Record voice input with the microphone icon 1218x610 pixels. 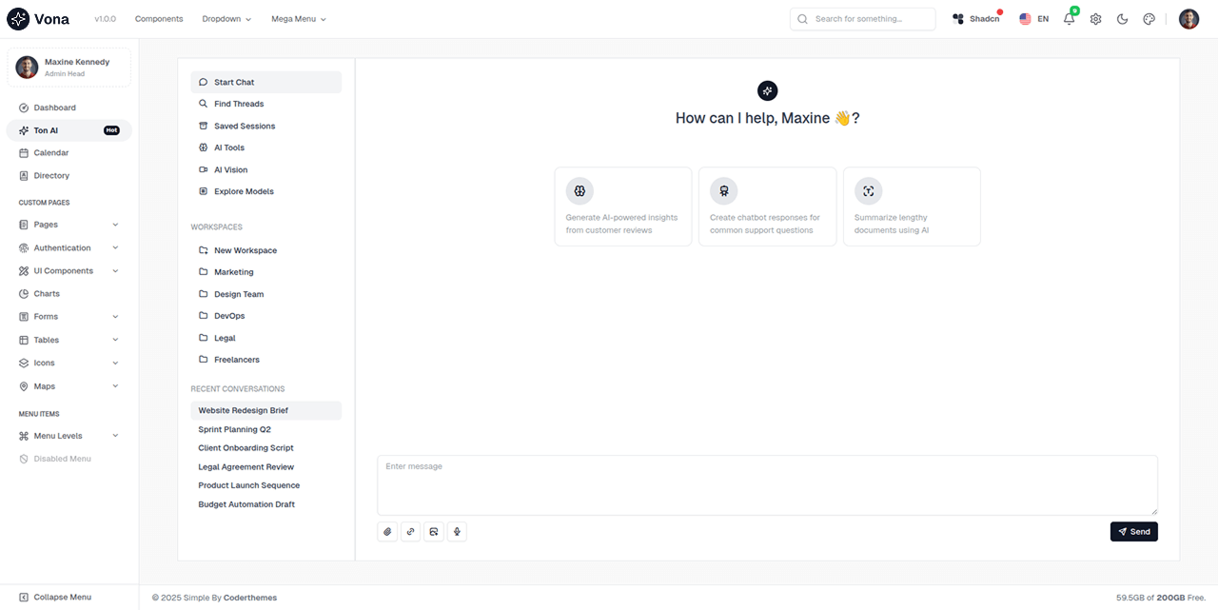click(457, 531)
